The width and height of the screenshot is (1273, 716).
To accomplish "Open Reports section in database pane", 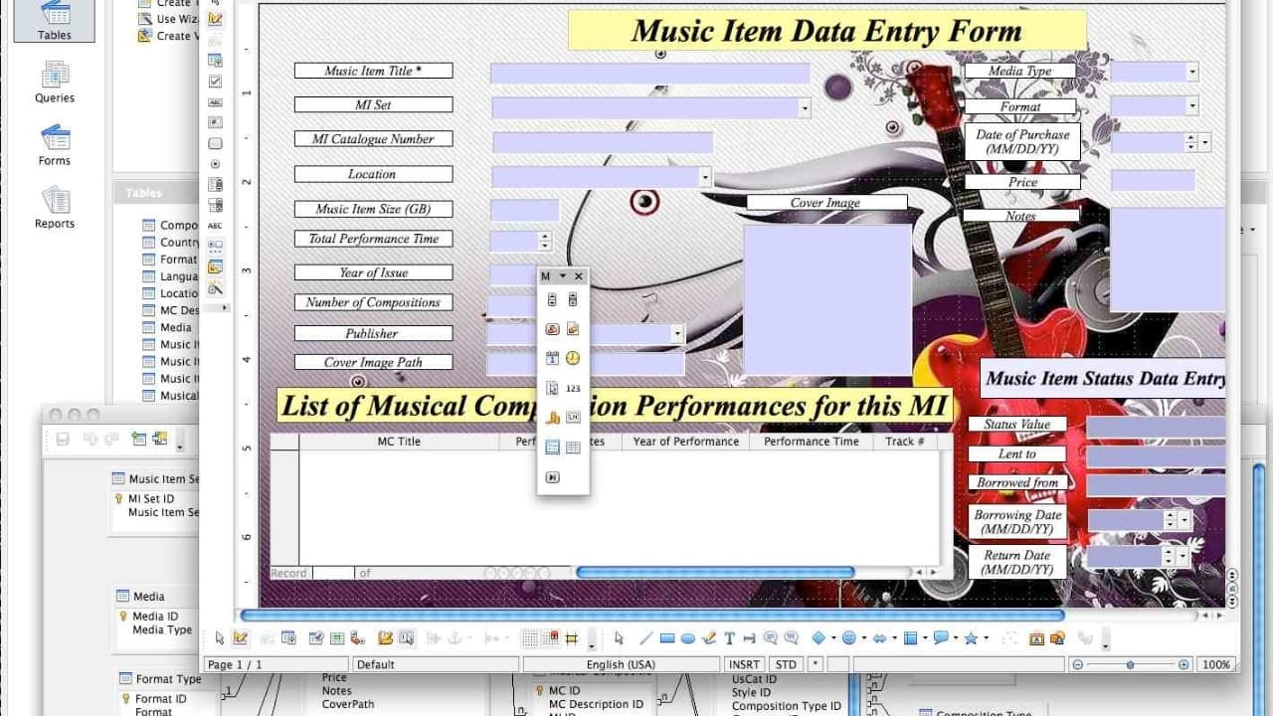I will coord(54,208).
